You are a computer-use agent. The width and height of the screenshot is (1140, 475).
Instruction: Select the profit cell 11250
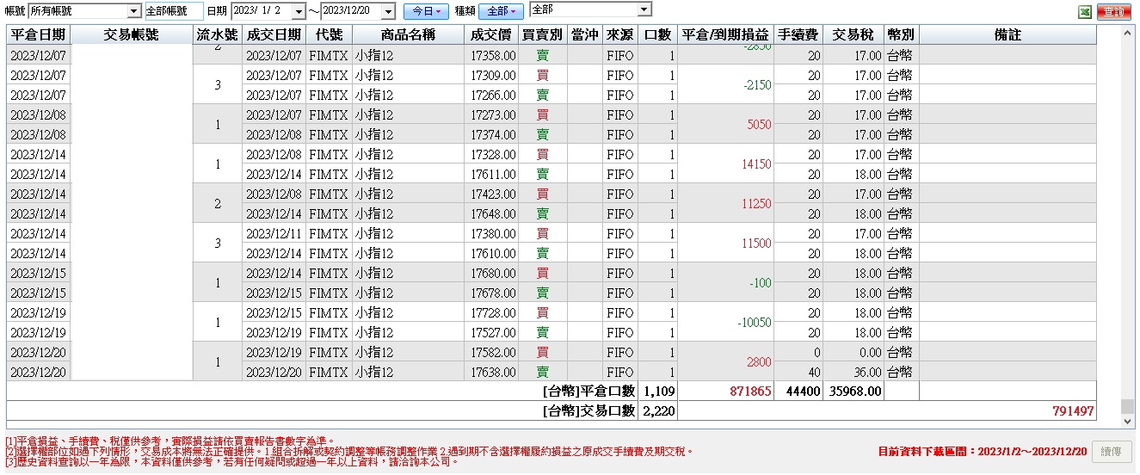(725, 203)
